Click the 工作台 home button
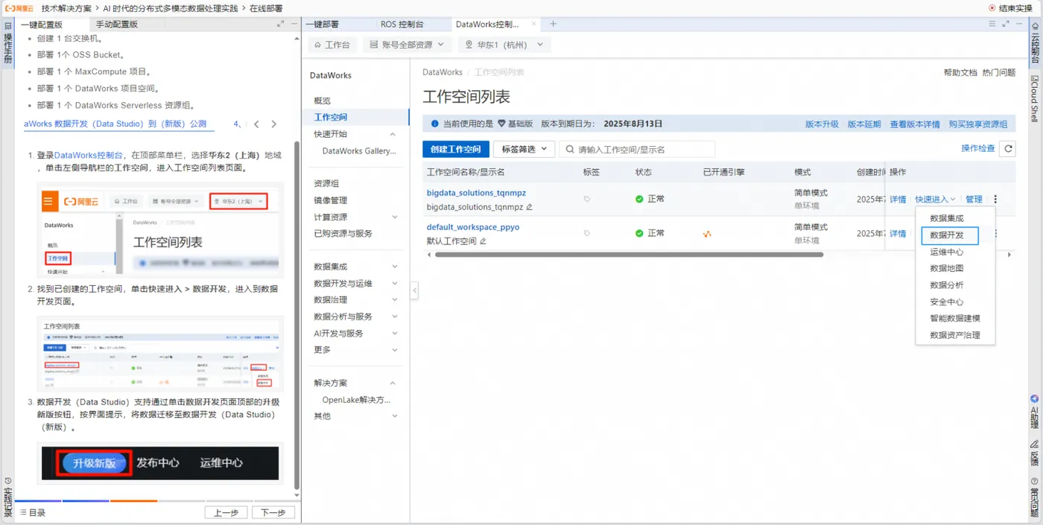 (x=332, y=45)
